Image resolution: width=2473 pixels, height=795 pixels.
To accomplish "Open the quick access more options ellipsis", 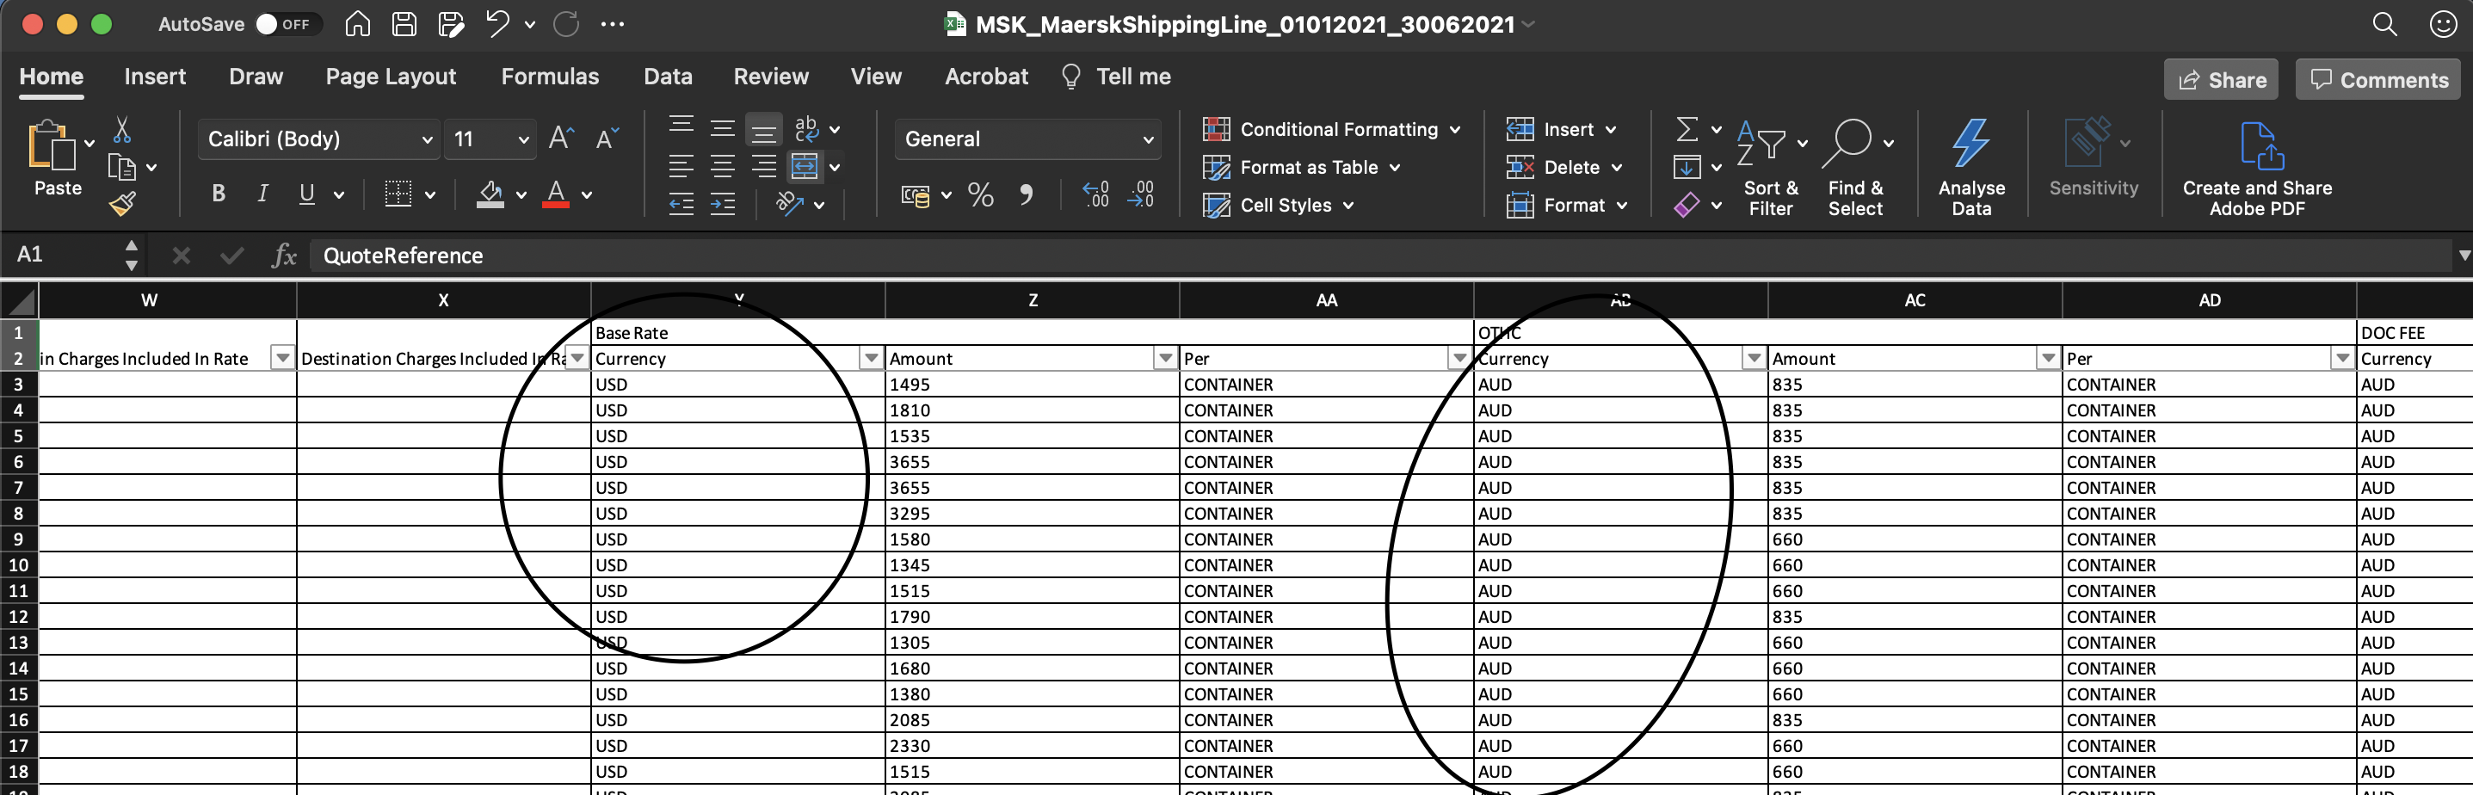I will 613,25.
